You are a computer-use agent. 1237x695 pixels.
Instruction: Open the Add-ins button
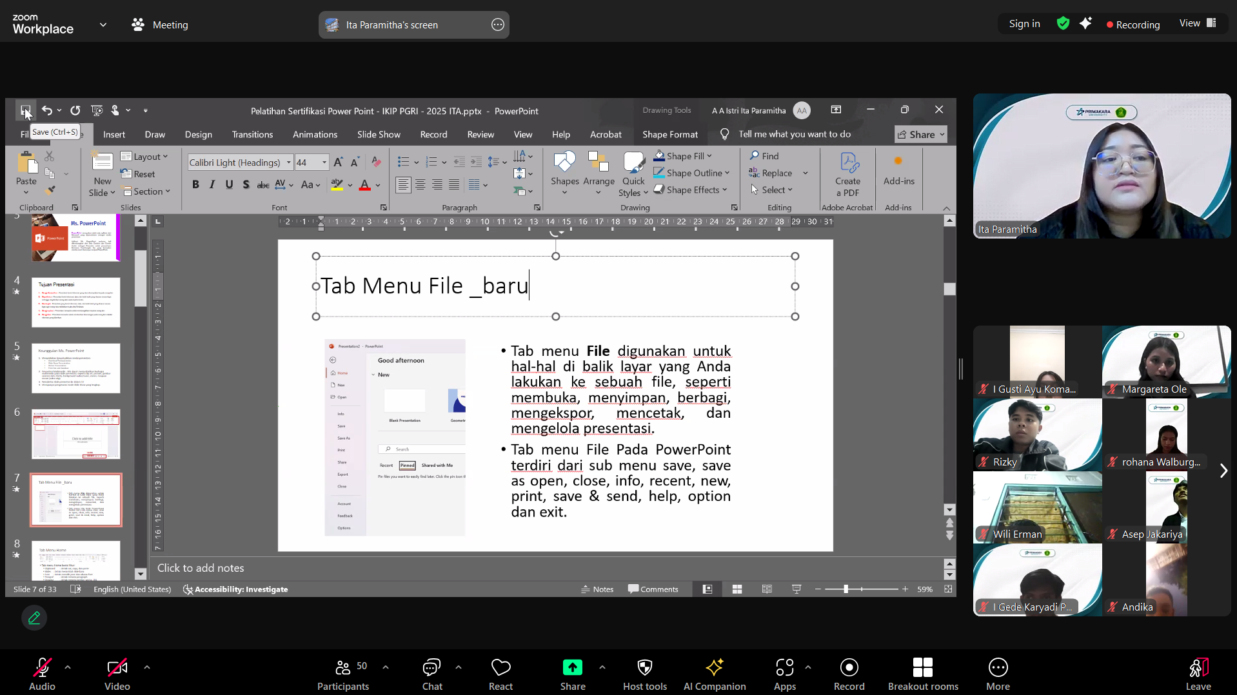pyautogui.click(x=898, y=170)
